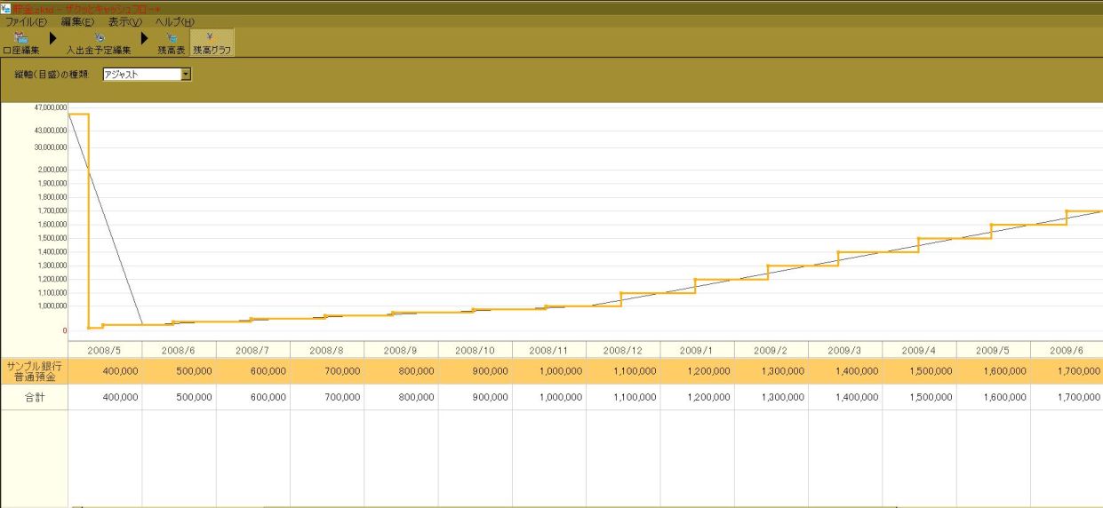
Task: Click the 2009/2 column header
Action: pos(771,350)
